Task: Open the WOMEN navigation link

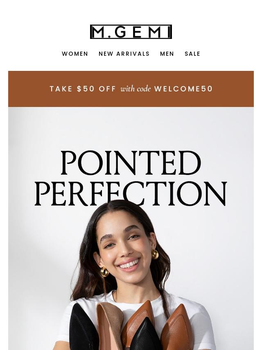Action: pyautogui.click(x=75, y=54)
